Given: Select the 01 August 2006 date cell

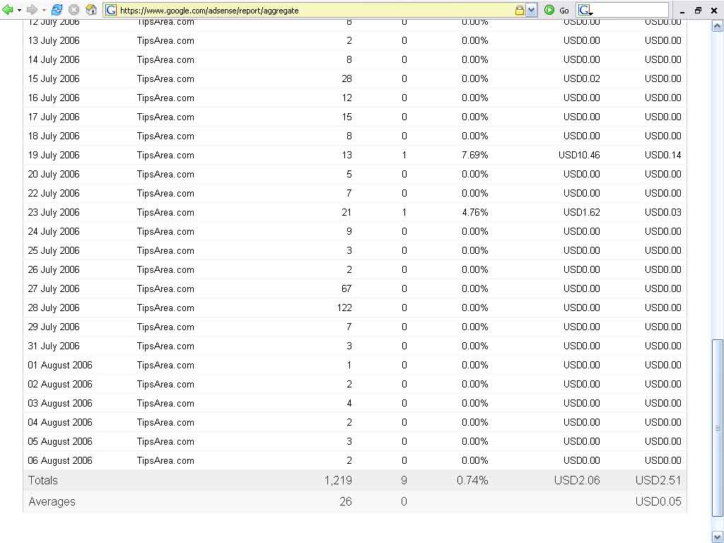Looking at the screenshot, I should point(60,366).
